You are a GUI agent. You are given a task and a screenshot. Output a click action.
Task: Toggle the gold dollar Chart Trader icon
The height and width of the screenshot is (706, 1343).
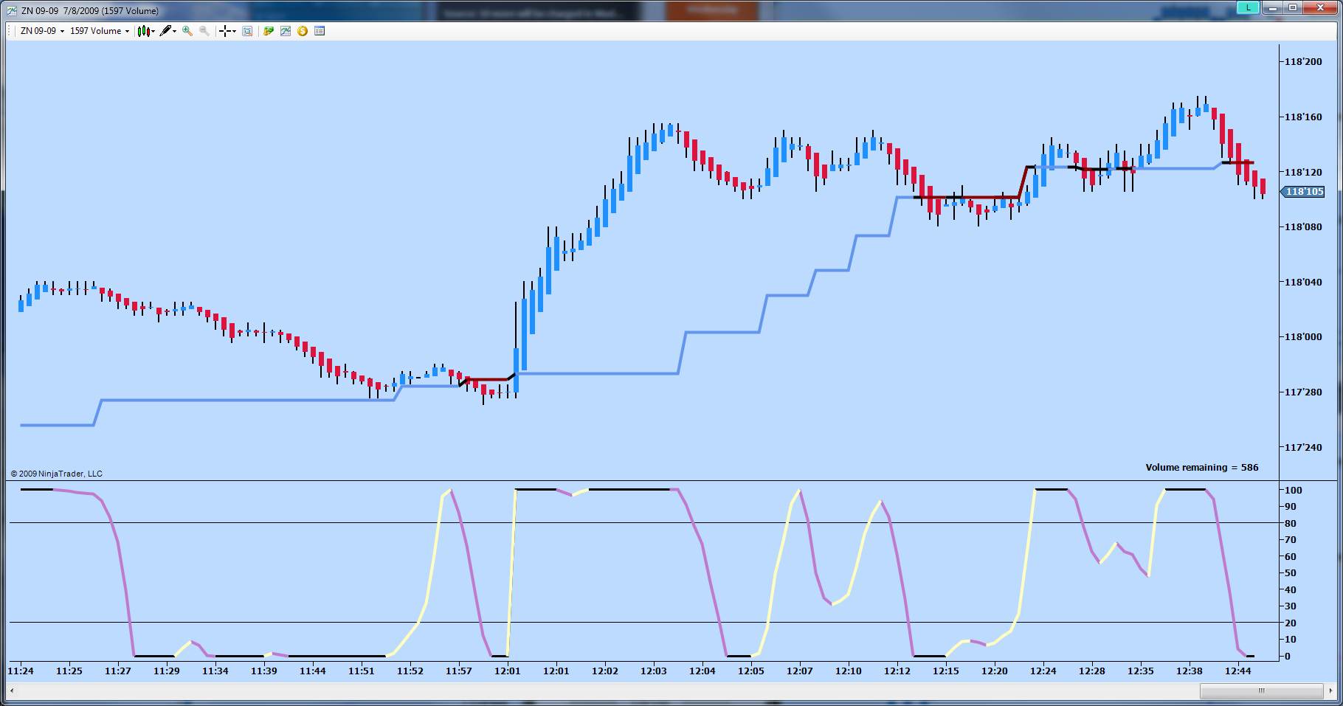click(303, 31)
